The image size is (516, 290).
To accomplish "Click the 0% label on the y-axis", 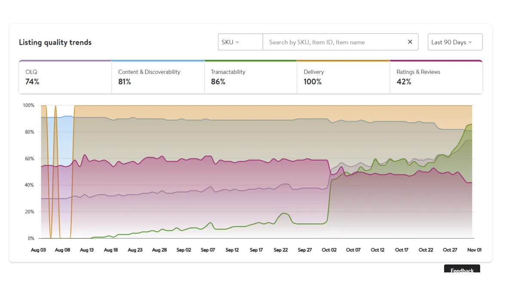I will (31, 238).
